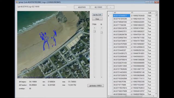Viewport: 174px width, 98px height.
Task: Click the table's vertical scrollbar thumb
Action: [x=156, y=15]
